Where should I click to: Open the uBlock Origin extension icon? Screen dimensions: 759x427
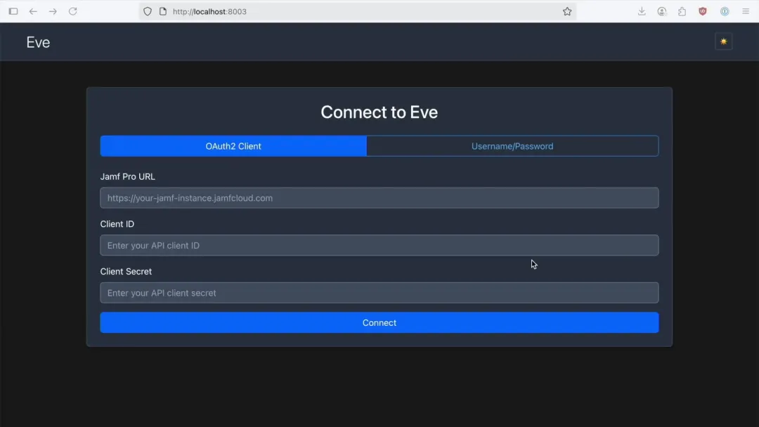pyautogui.click(x=702, y=11)
